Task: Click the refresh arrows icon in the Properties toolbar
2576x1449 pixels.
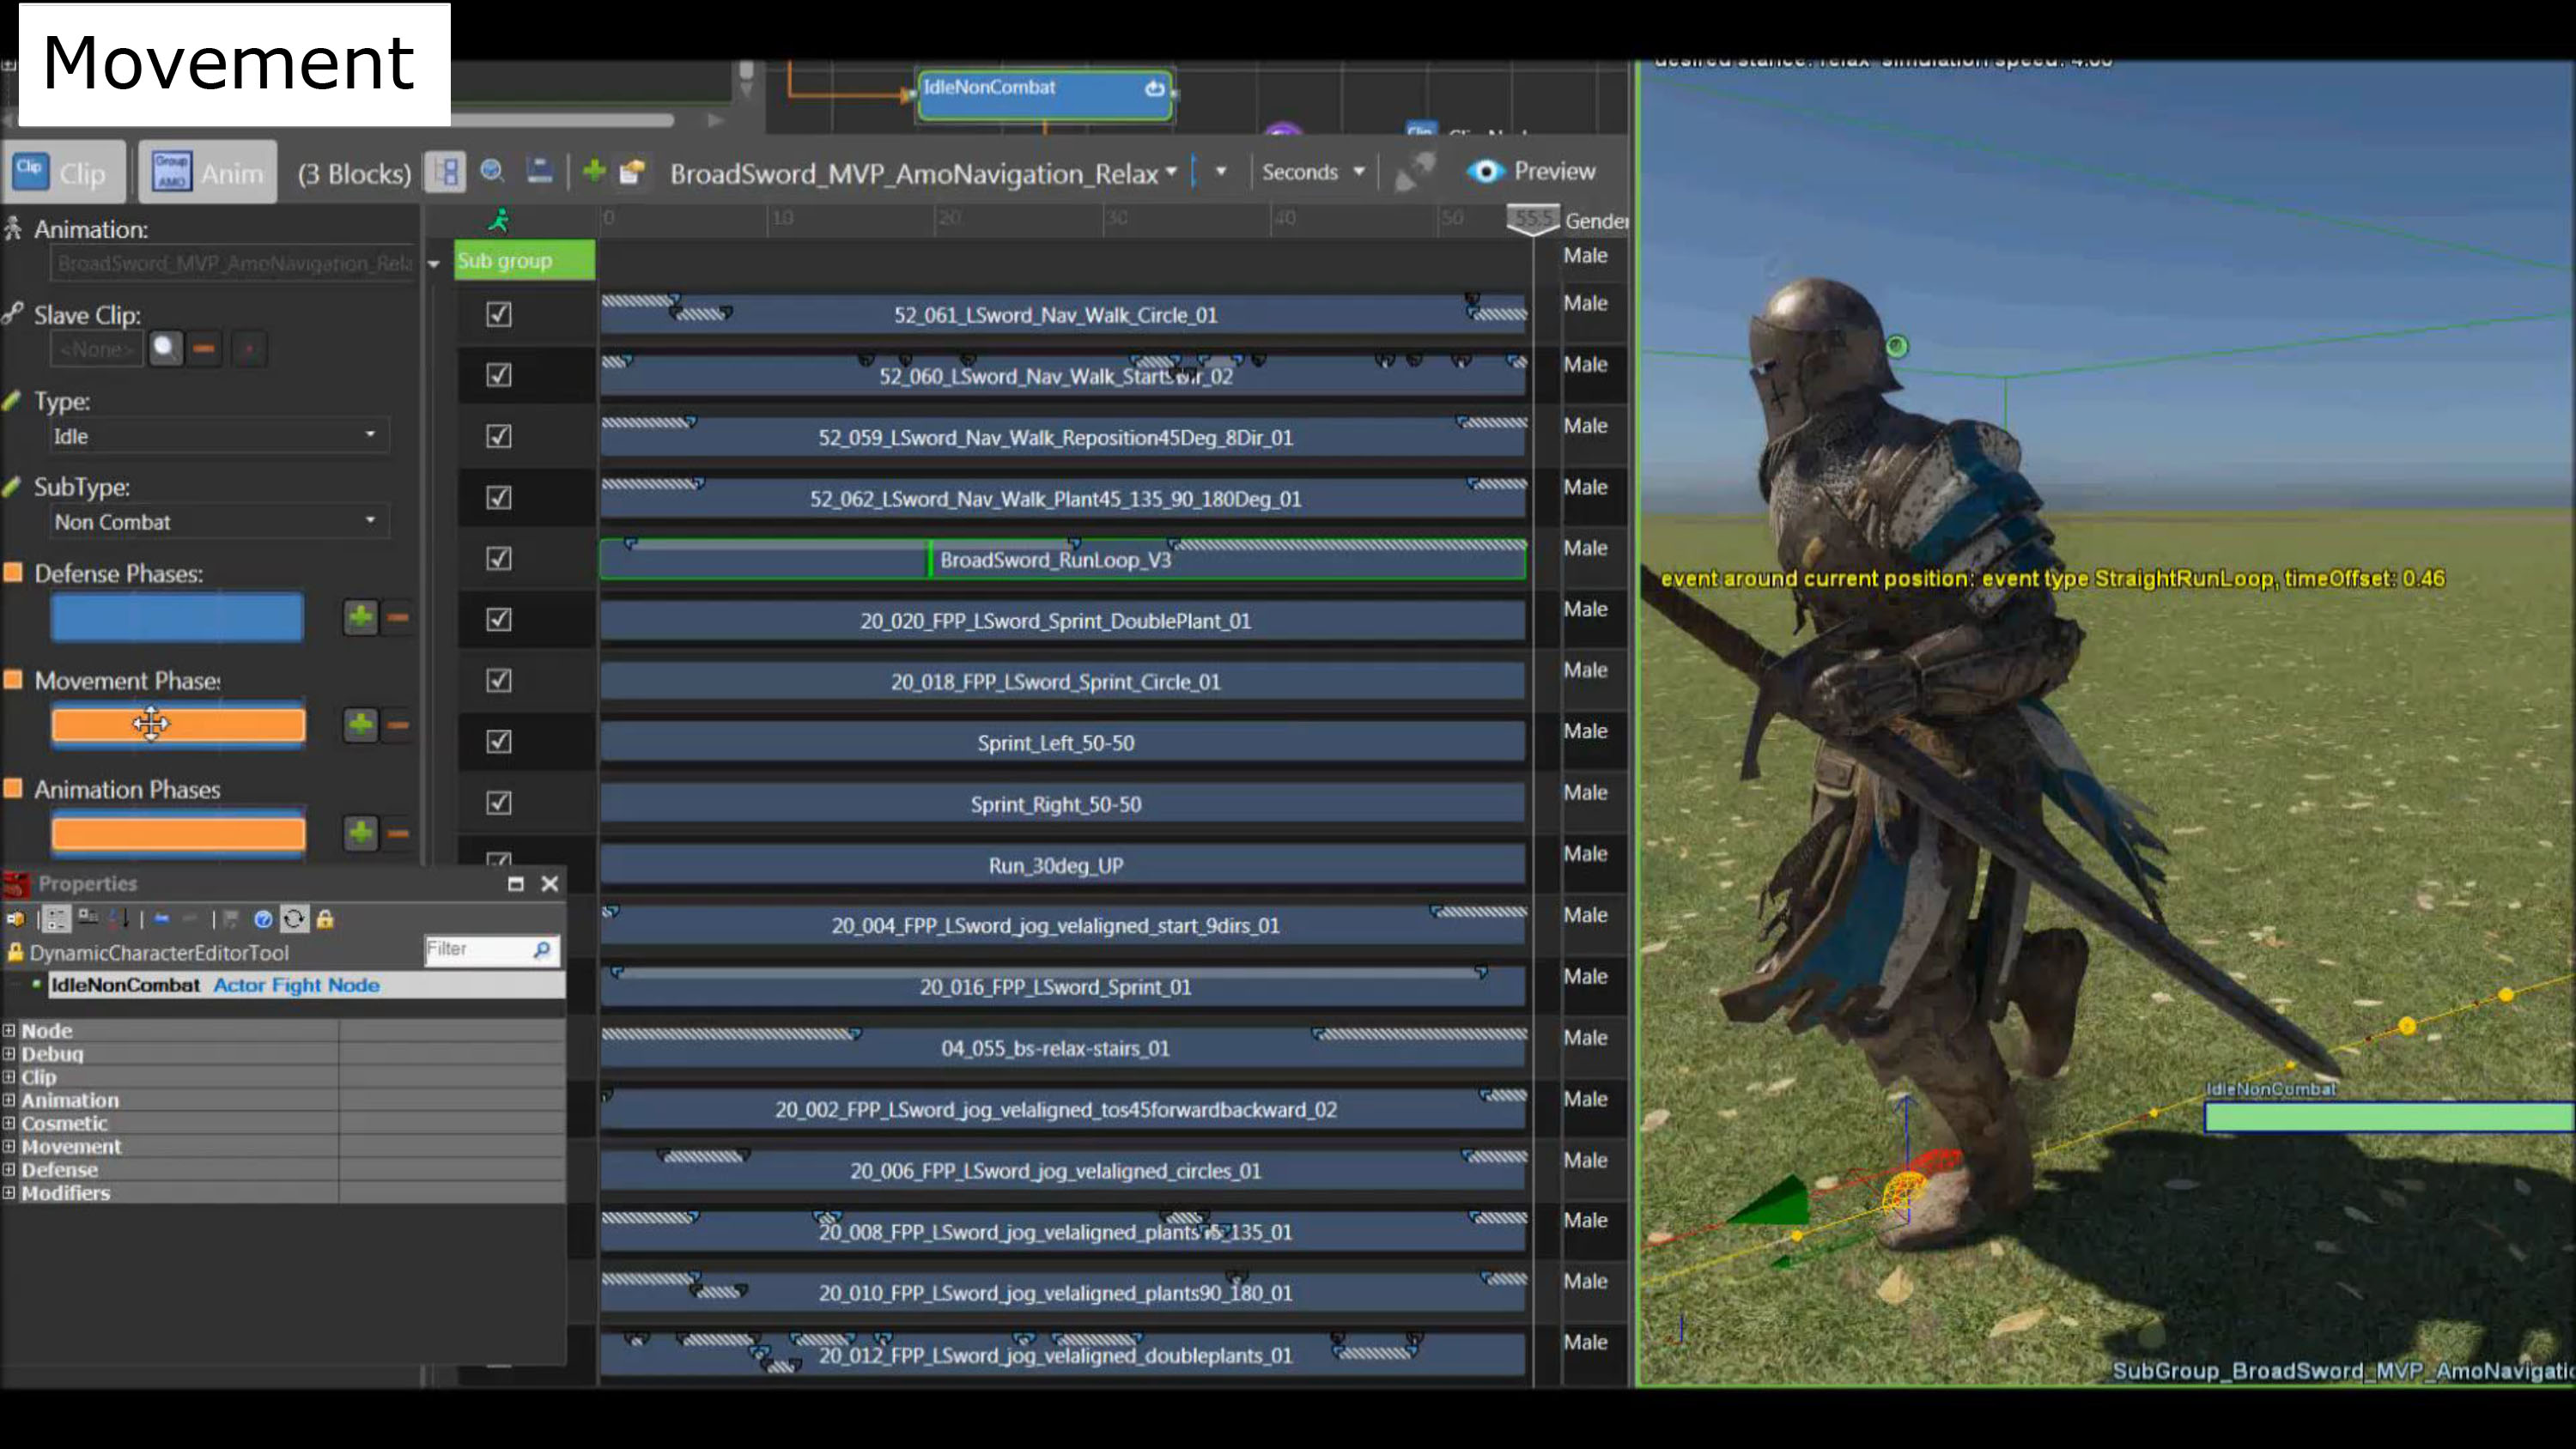Action: (294, 919)
